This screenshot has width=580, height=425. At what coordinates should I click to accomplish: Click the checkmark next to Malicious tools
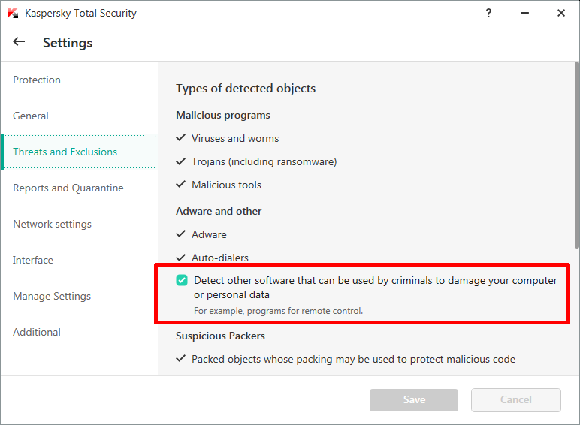pyautogui.click(x=180, y=185)
